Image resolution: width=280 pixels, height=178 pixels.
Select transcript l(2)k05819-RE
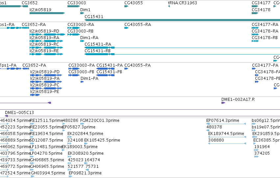[44, 51]
